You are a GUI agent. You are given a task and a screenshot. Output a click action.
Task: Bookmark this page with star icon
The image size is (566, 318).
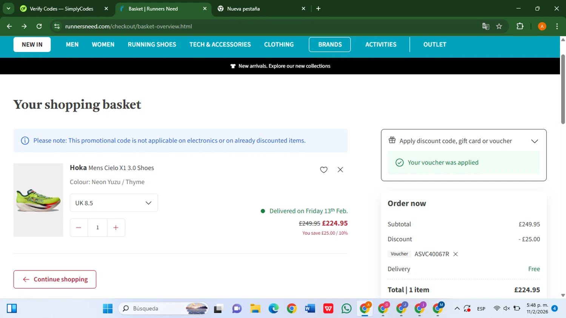click(499, 26)
